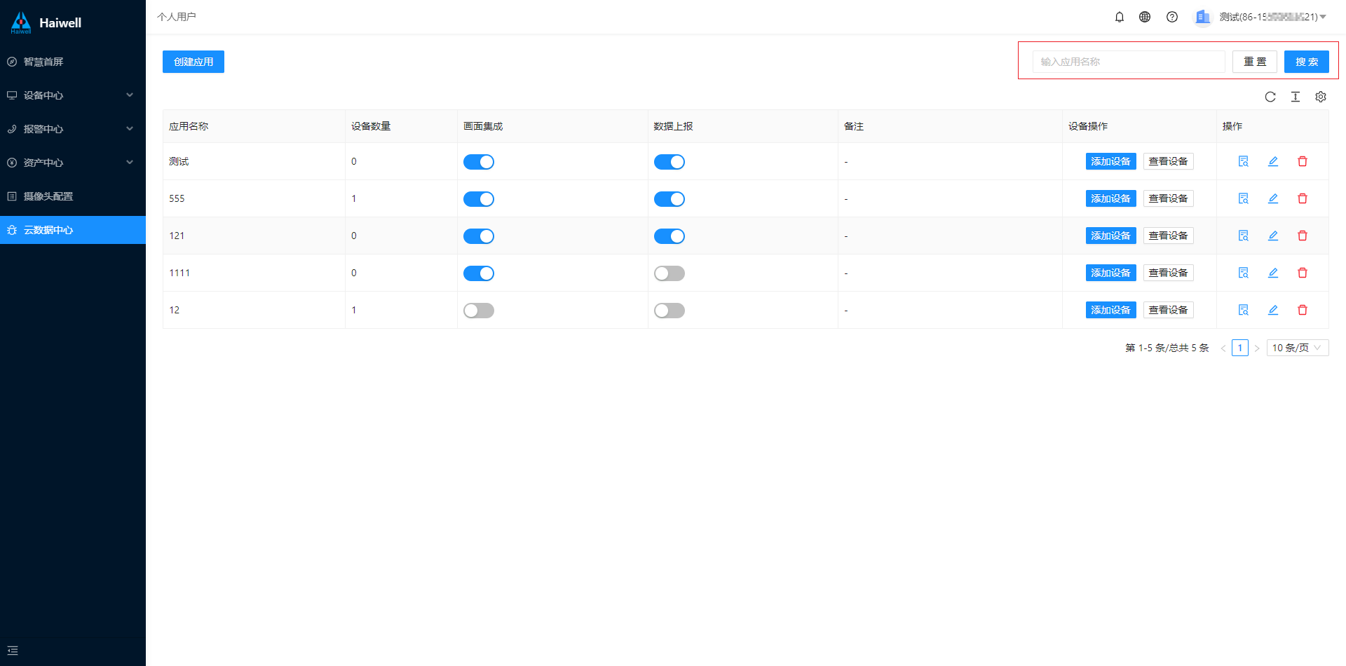Image resolution: width=1346 pixels, height=666 pixels.
Task: Delete trash icon for 测试 row
Action: click(1303, 161)
